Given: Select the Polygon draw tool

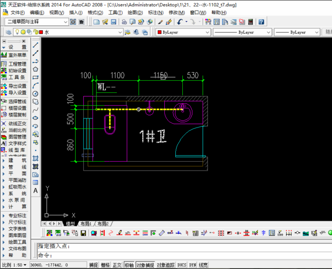Looking at the screenshot, I should pyautogui.click(x=35, y=69).
